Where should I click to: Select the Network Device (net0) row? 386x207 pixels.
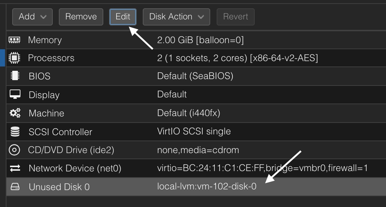point(196,168)
